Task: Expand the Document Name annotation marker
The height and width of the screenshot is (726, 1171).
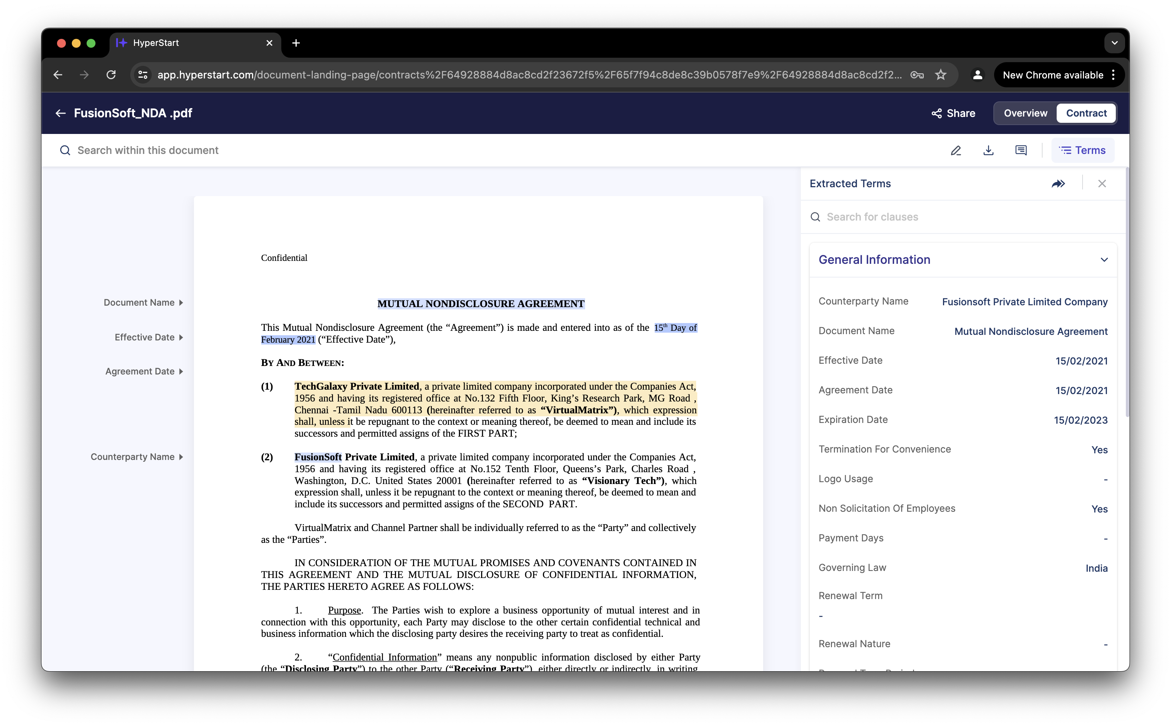Action: [x=181, y=303]
